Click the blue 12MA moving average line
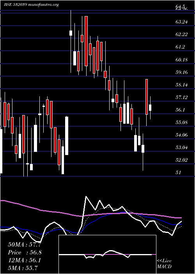The width and height of the screenshot is (195, 274). point(90,224)
